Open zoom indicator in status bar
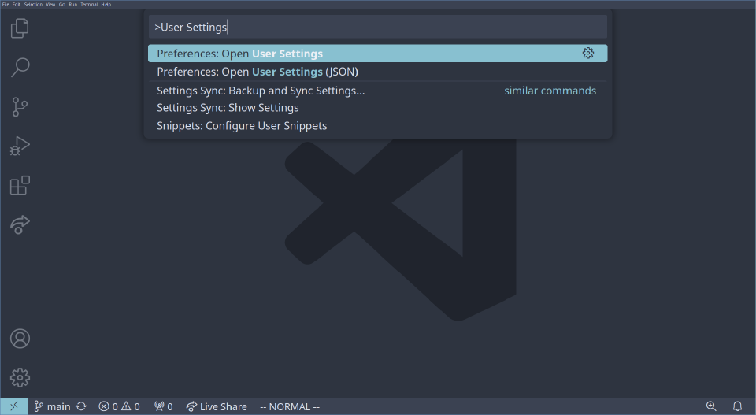The image size is (756, 415). coord(711,406)
